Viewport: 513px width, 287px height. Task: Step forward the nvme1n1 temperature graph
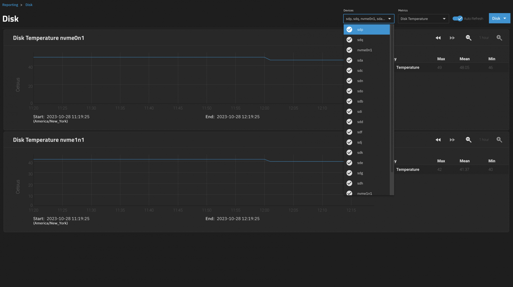pos(452,140)
